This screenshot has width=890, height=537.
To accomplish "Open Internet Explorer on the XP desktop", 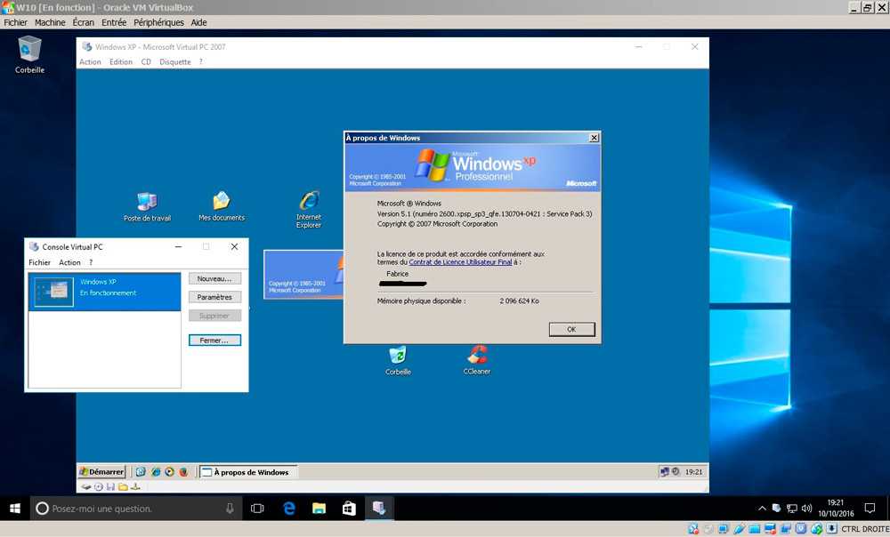I will click(309, 202).
